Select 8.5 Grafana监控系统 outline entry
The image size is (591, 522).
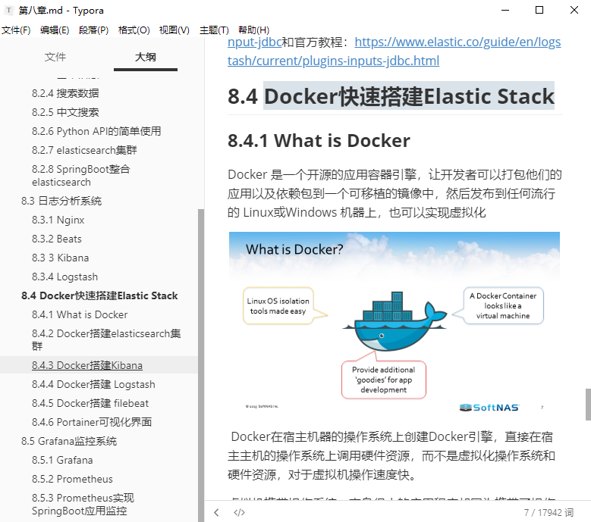pos(69,441)
